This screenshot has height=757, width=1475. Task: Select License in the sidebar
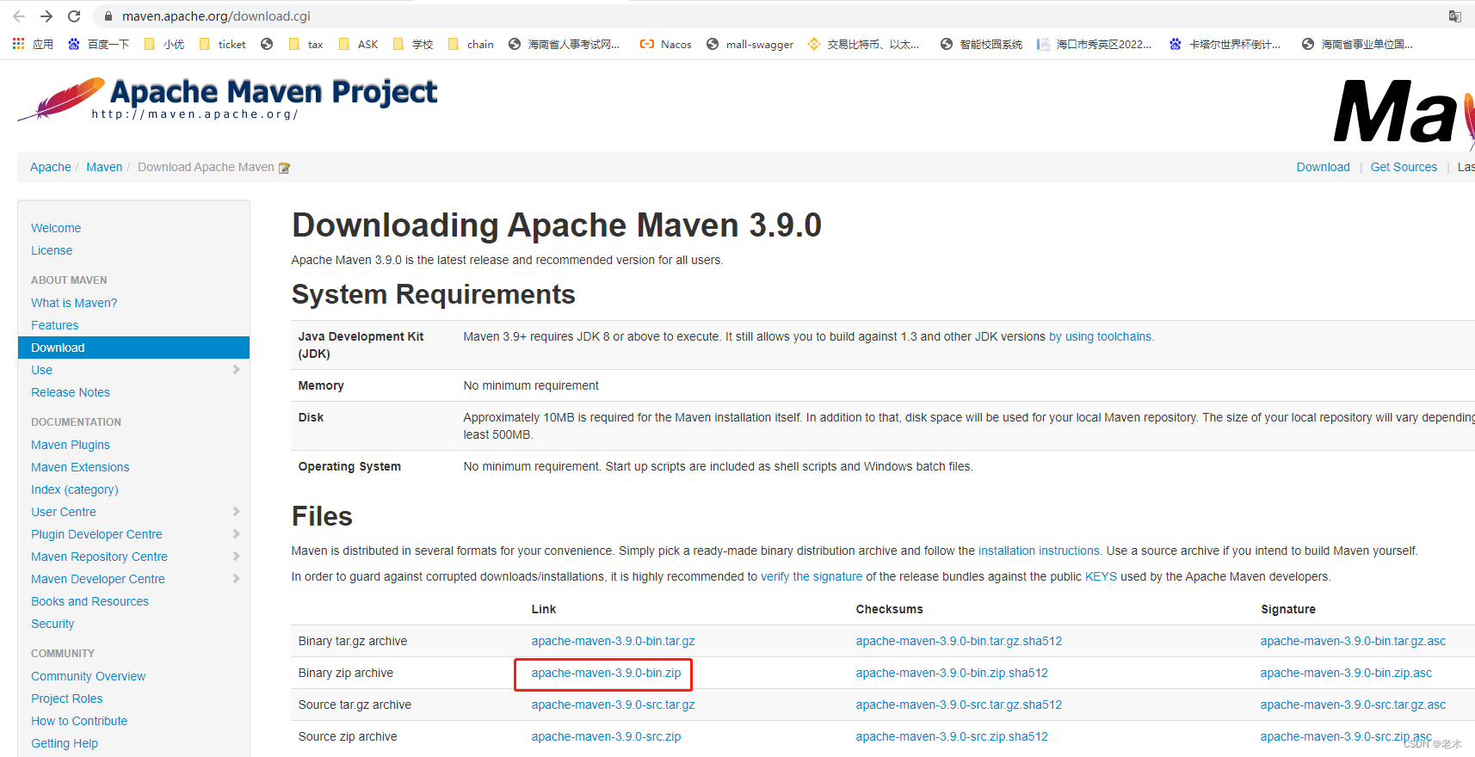click(x=52, y=250)
